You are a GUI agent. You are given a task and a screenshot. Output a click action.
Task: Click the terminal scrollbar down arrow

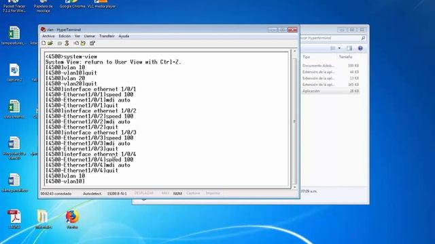point(294,187)
